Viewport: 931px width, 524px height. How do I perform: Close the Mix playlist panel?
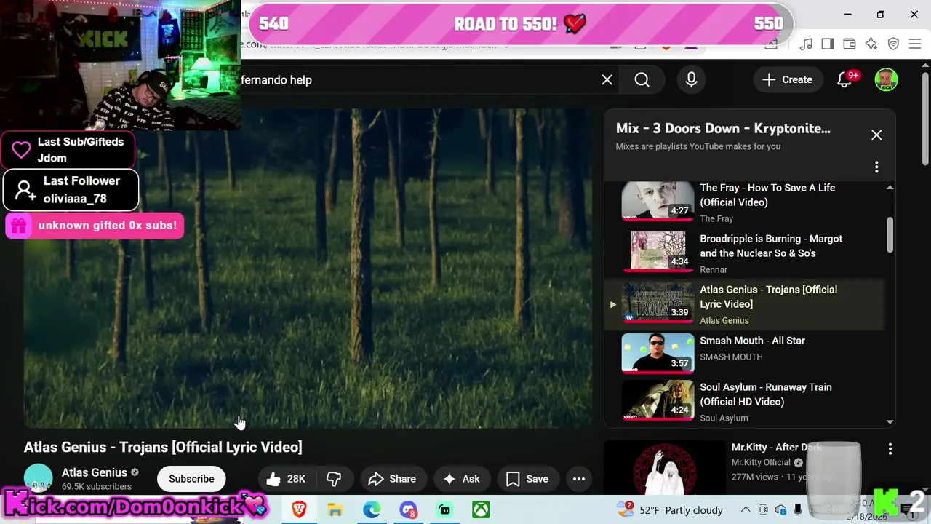click(876, 135)
